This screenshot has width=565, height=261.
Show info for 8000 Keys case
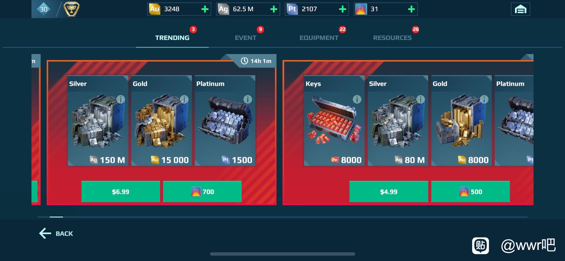[x=357, y=99]
